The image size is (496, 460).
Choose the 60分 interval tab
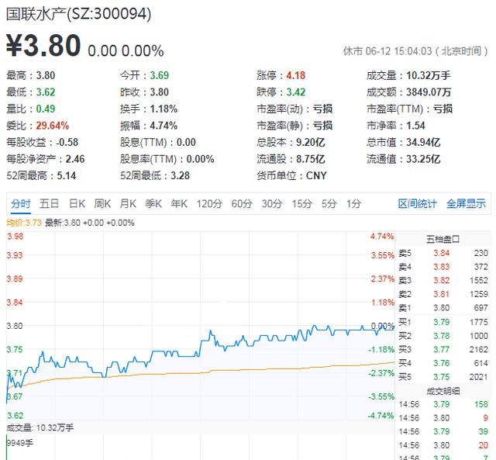tap(242, 203)
